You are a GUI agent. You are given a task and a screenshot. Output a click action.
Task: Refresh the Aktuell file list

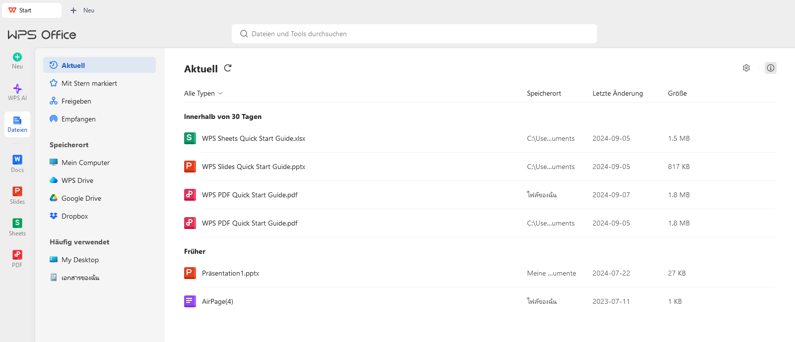tap(228, 68)
